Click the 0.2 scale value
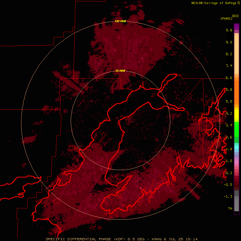The image size is (241, 241). point(229,173)
